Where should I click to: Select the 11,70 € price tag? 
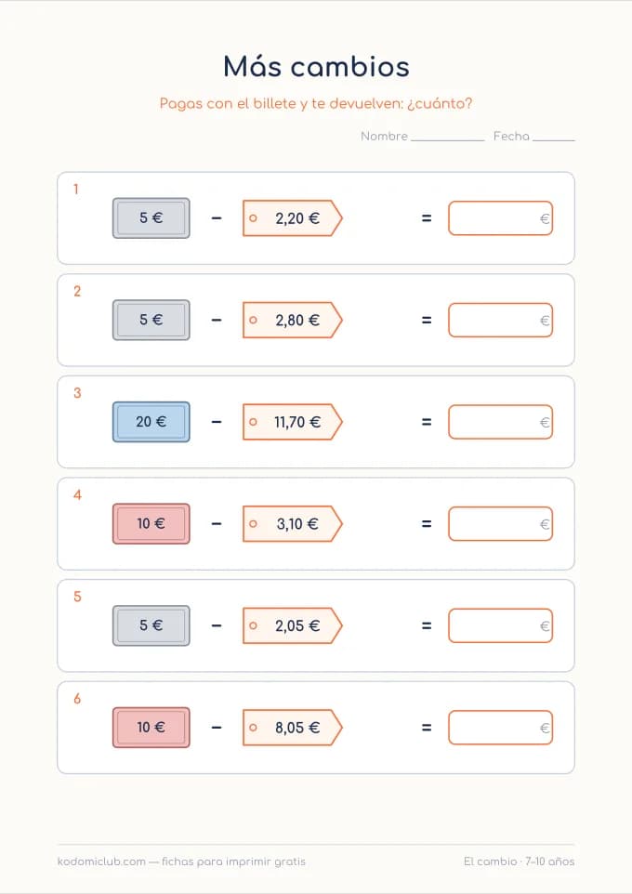292,422
